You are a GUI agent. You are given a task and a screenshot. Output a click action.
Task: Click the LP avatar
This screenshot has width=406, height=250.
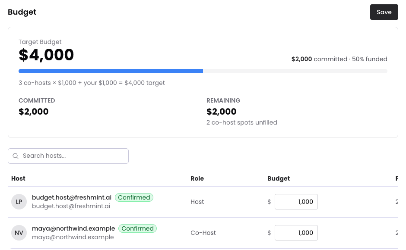pyautogui.click(x=19, y=202)
